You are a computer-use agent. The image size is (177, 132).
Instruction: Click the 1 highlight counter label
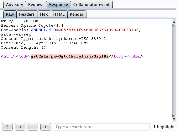pos(164,127)
